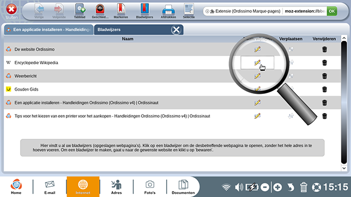
Task: Delete De website Ordissimo bookmark
Action: 325,49
